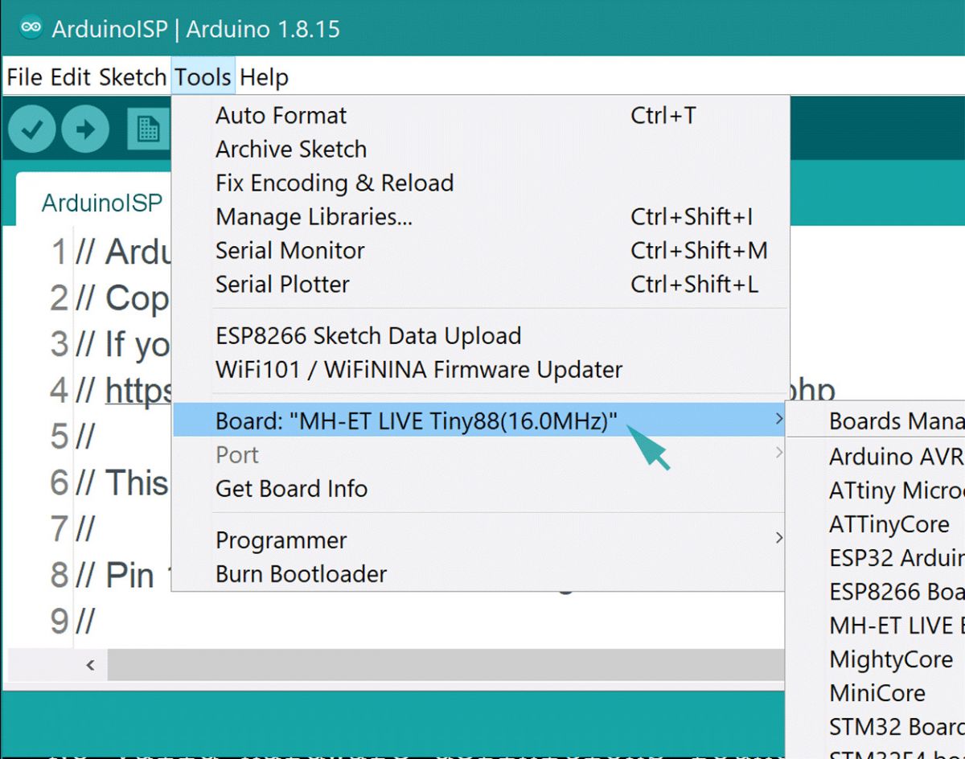Viewport: 965px width, 759px height.
Task: Expand the Board submenu arrow
Action: point(777,420)
